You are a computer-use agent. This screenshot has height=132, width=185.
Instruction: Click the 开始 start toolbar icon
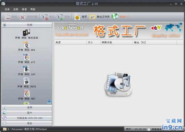click(60, 17)
